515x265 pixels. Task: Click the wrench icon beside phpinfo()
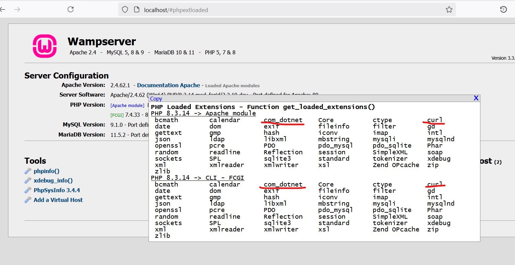click(x=28, y=171)
